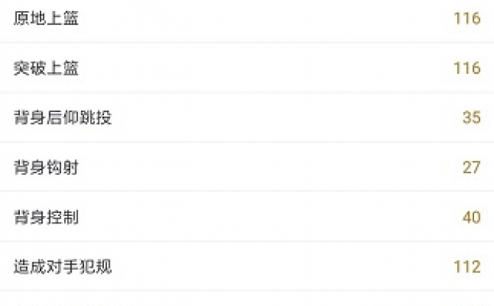The image size is (494, 306).
Task: Select the 背身后仰跳投 label
Action: pyautogui.click(x=63, y=117)
